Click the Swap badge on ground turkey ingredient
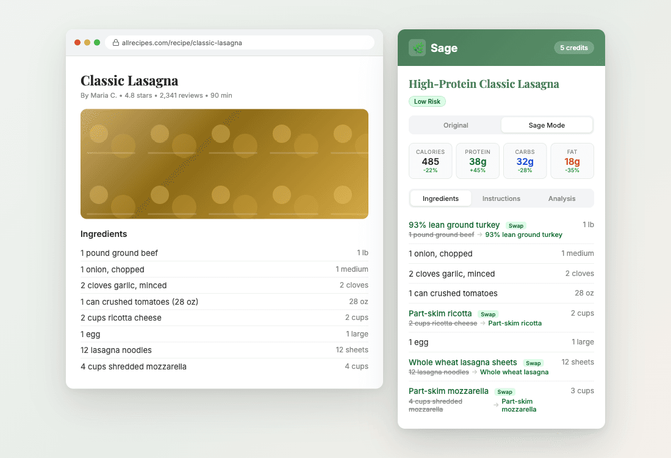Image resolution: width=671 pixels, height=458 pixels. pos(516,225)
